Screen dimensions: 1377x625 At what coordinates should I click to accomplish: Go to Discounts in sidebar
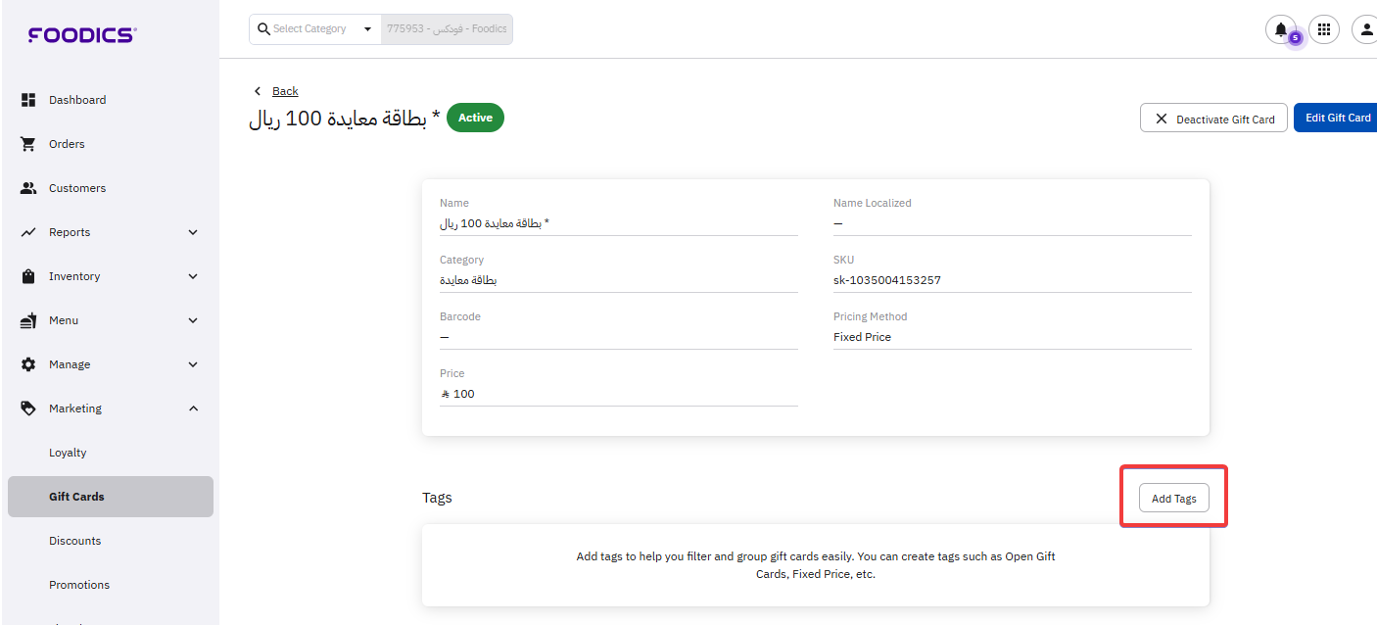(74, 541)
